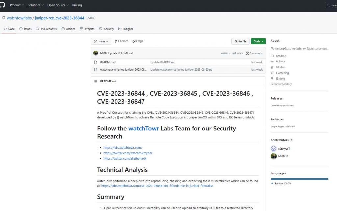Viewport: 337px width, 211px height.
Task: Open twitter.com/watchtowrcyber link
Action: [x=128, y=153]
